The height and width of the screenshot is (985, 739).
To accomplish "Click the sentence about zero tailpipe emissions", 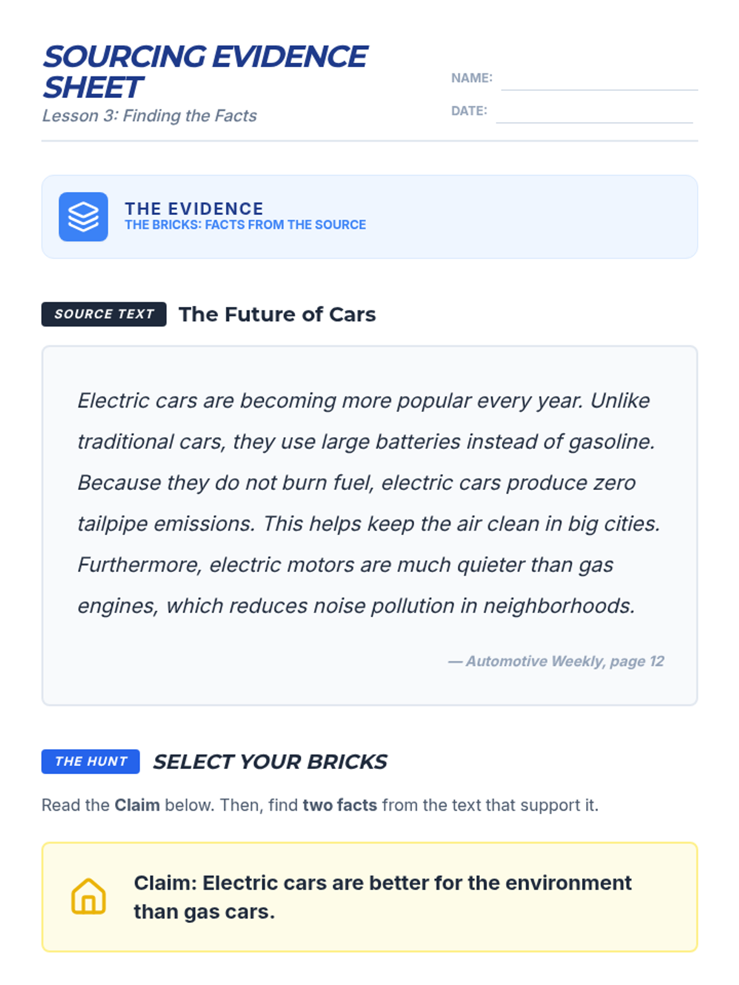I will (357, 503).
